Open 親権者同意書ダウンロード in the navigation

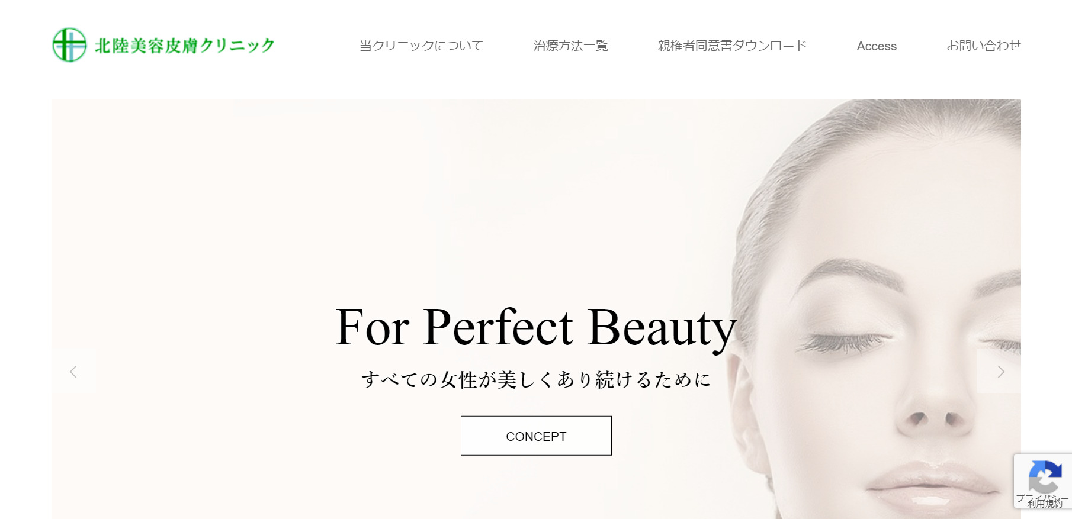(x=732, y=46)
